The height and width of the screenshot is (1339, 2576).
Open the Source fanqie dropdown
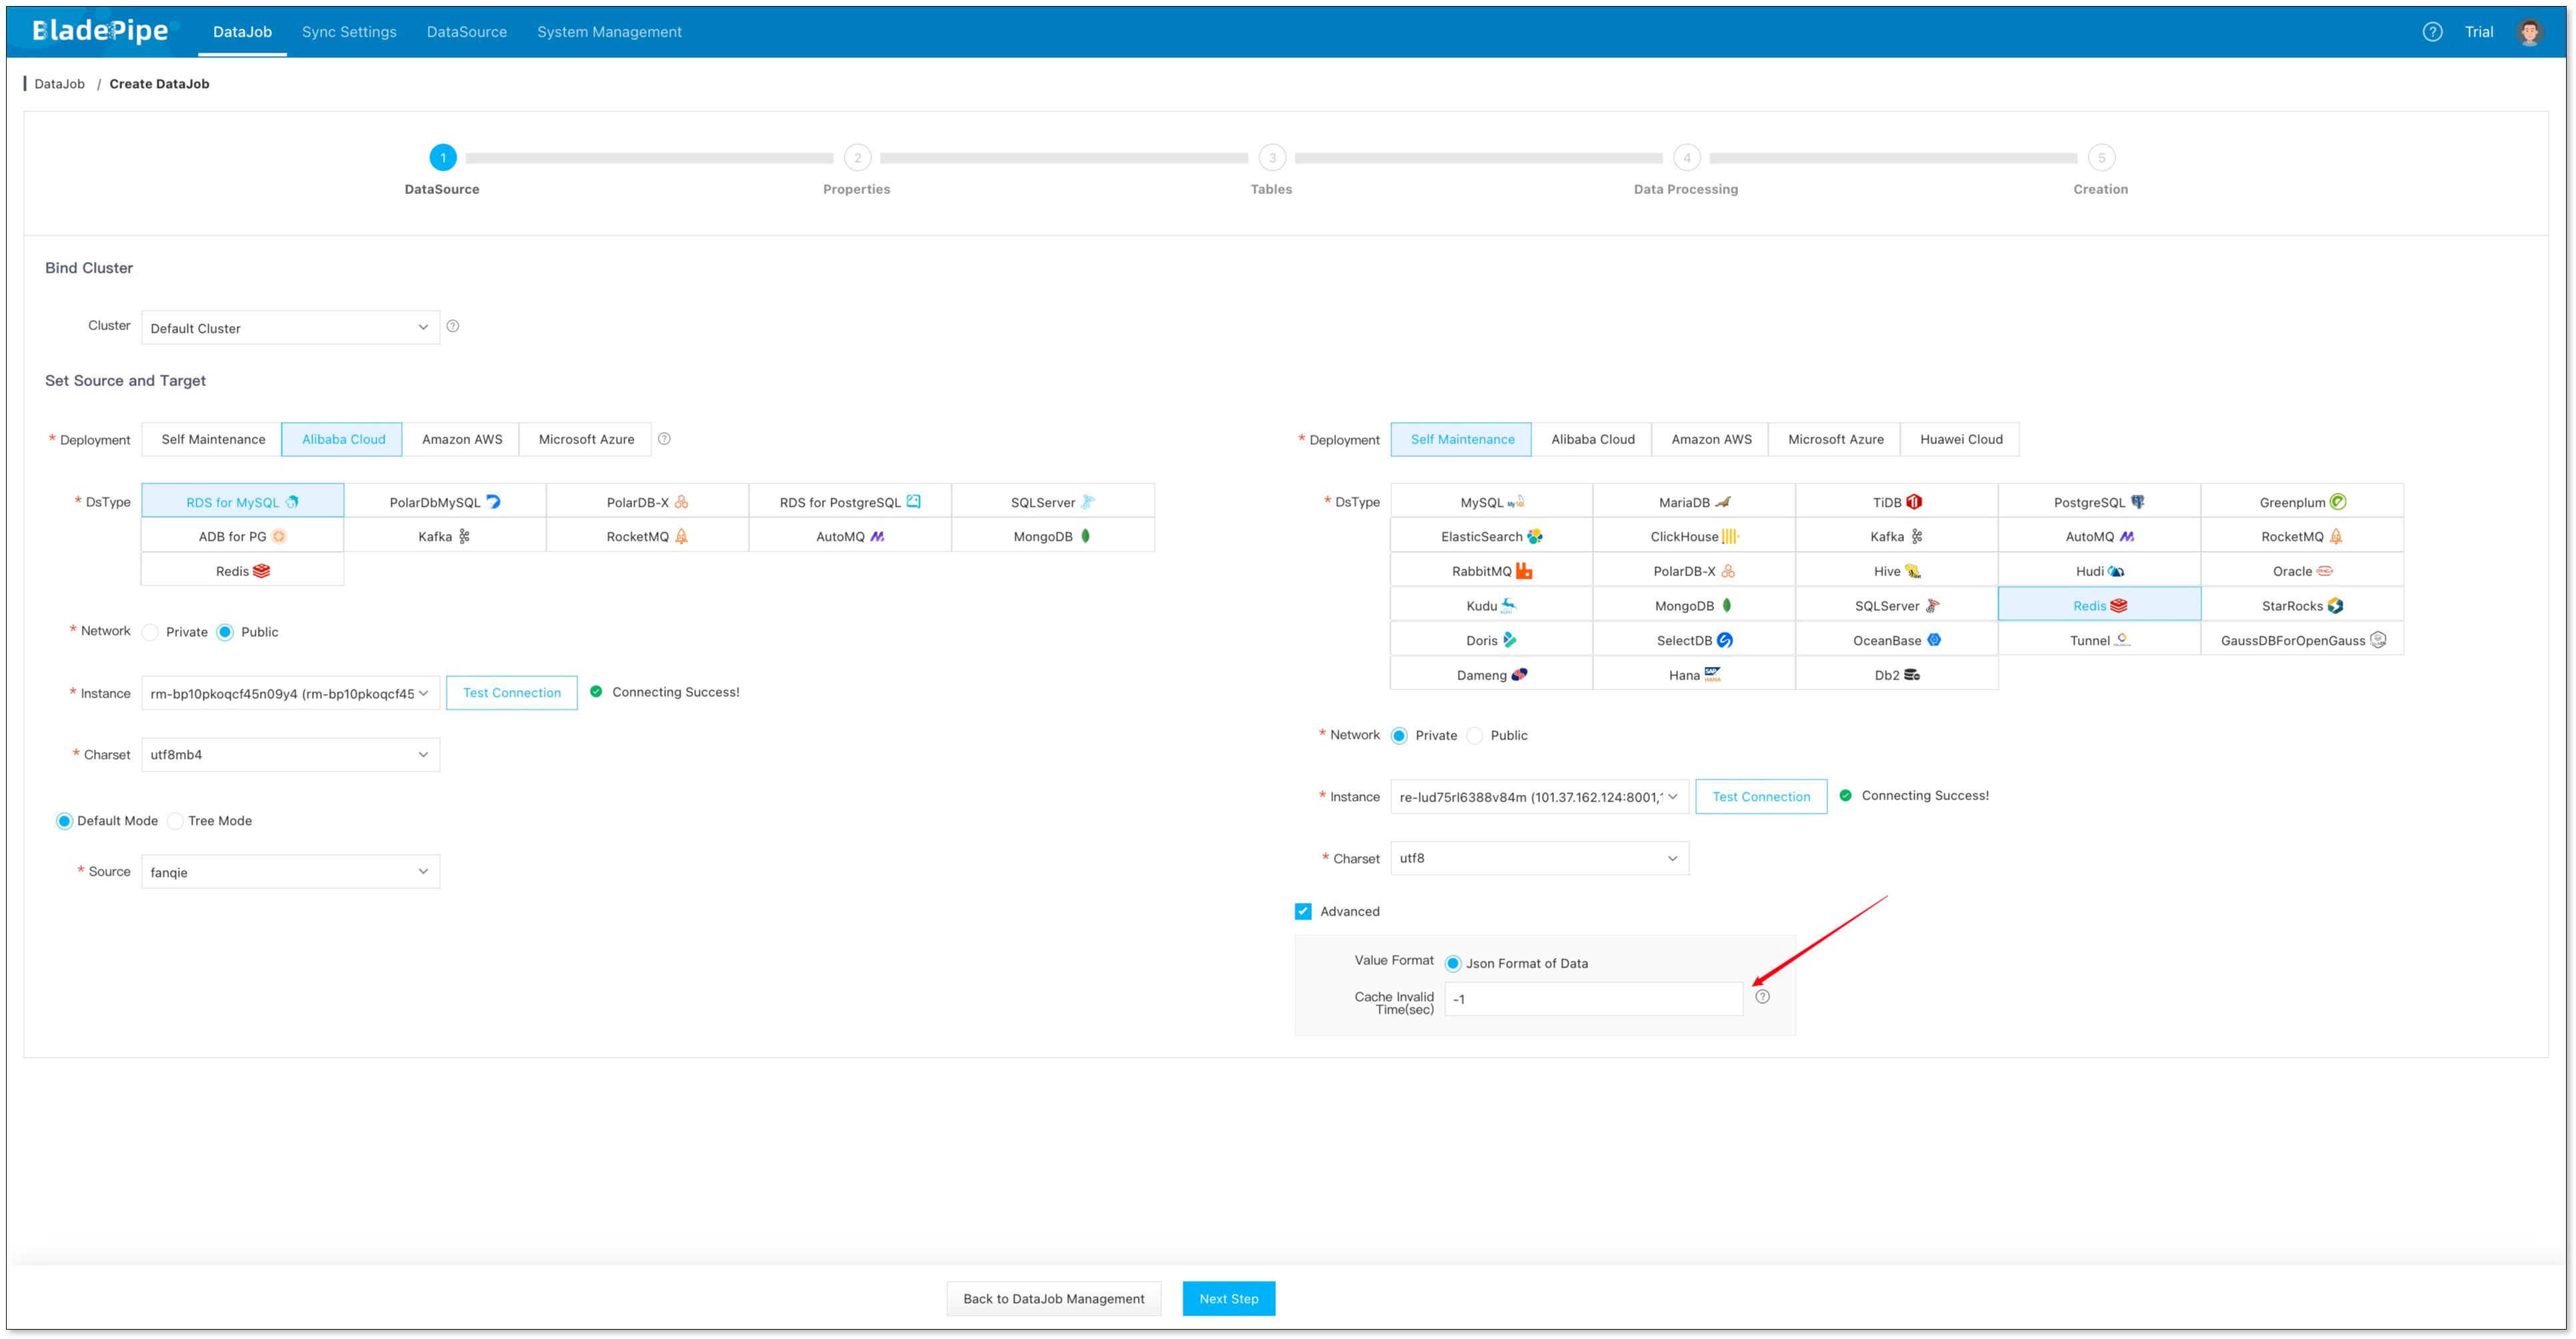click(290, 872)
